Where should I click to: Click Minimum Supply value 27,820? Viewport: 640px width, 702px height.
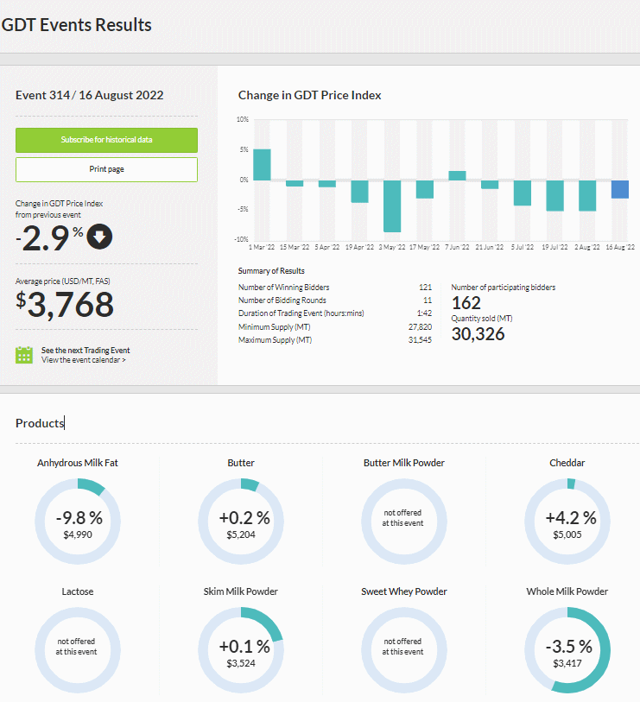pyautogui.click(x=420, y=327)
